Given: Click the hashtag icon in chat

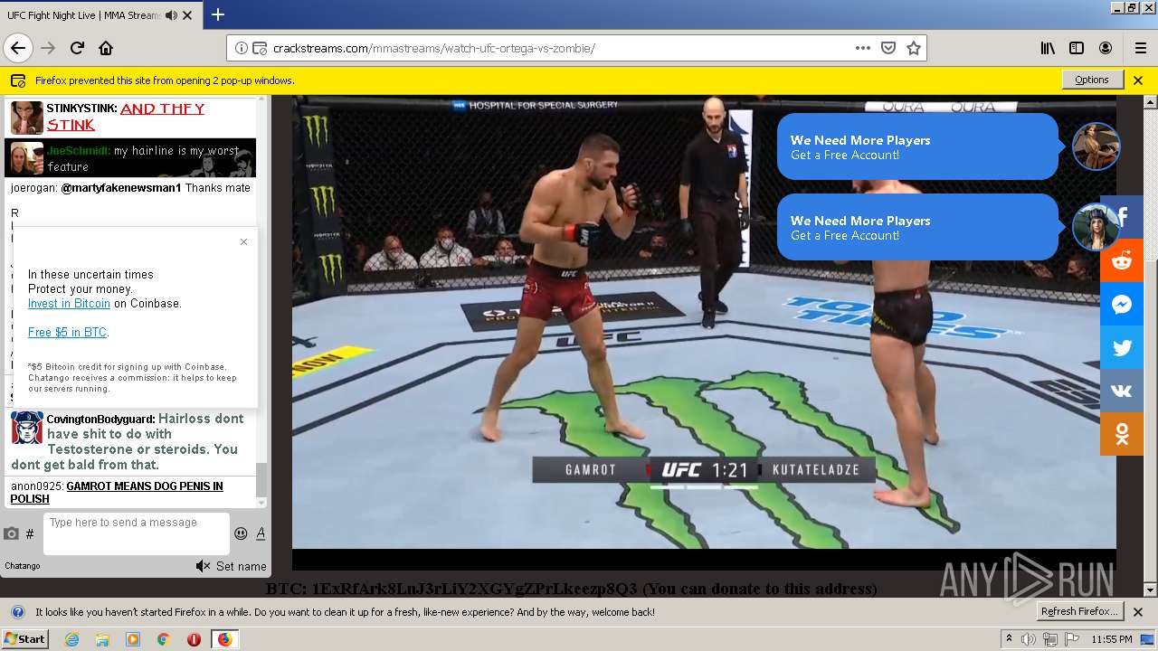Looking at the screenshot, I should point(30,534).
